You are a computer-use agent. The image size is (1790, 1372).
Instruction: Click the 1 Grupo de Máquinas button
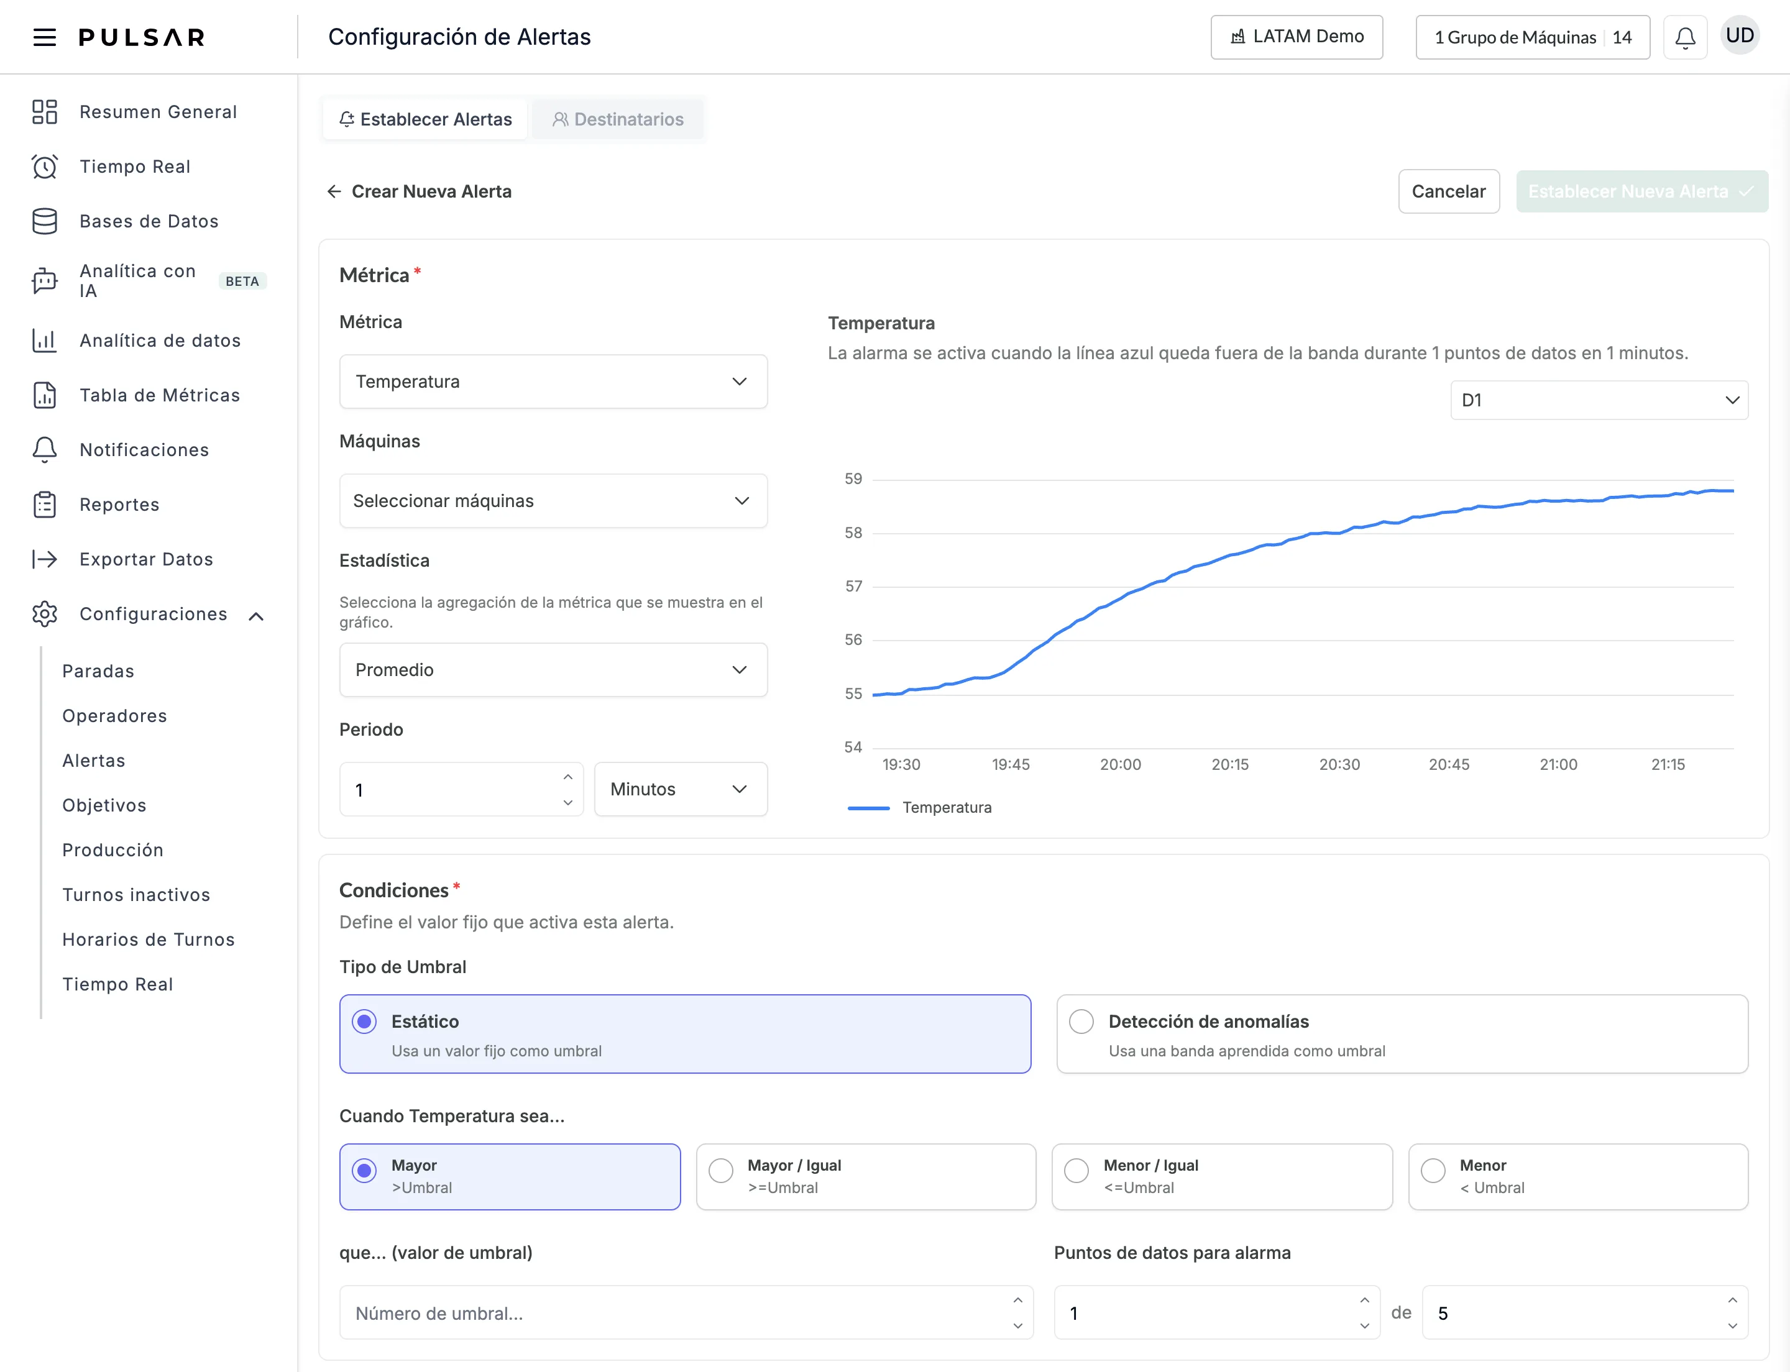point(1533,37)
